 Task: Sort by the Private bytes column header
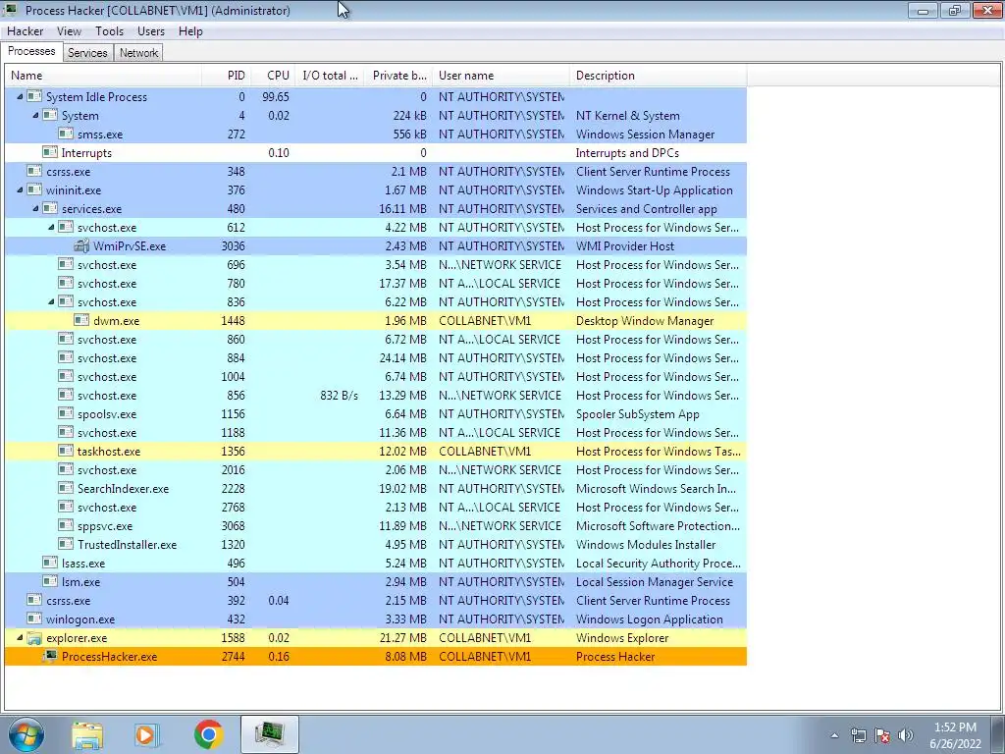coord(398,76)
